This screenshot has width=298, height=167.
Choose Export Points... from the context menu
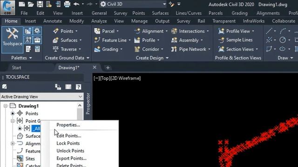click(71, 159)
